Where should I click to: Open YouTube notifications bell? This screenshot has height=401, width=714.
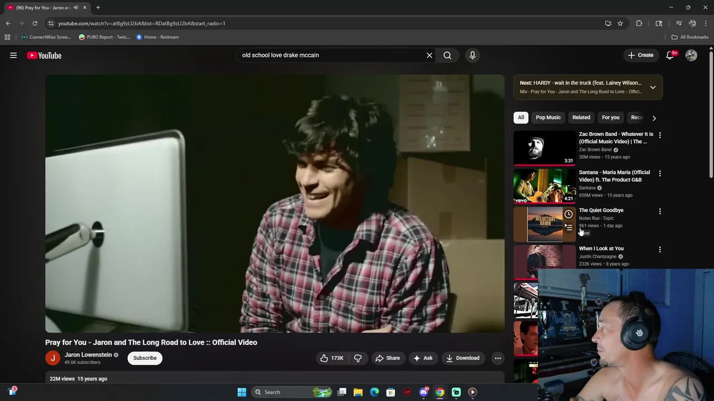(x=670, y=55)
